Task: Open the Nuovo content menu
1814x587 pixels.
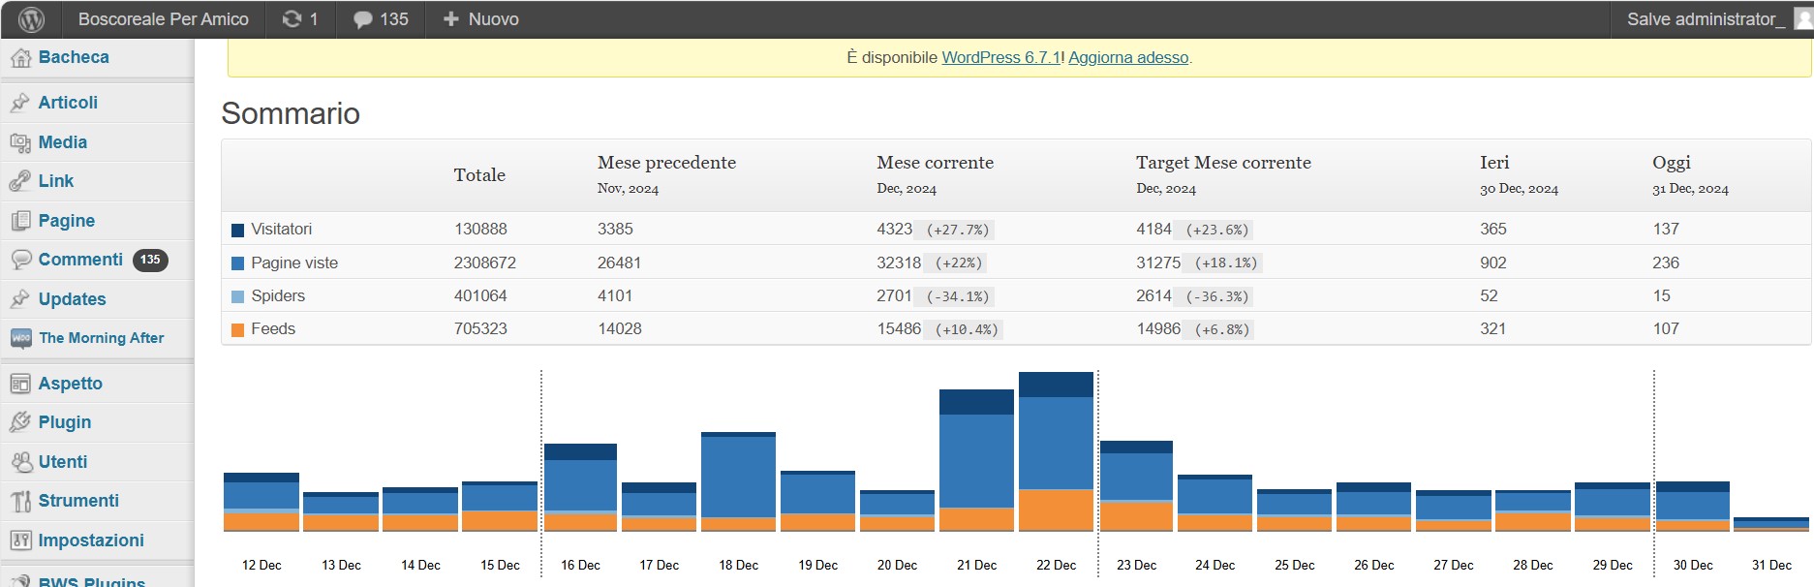Action: coord(480,19)
